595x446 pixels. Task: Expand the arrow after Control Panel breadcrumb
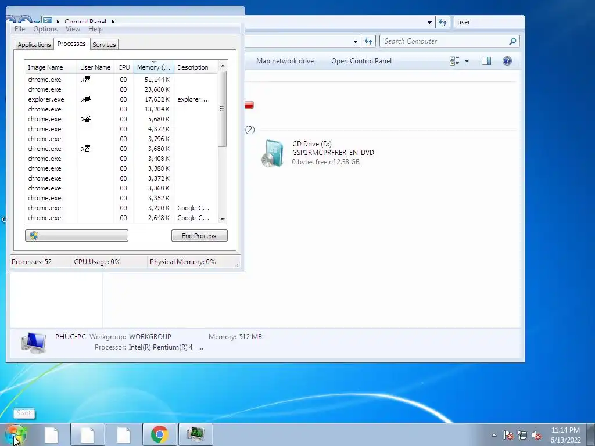point(113,22)
